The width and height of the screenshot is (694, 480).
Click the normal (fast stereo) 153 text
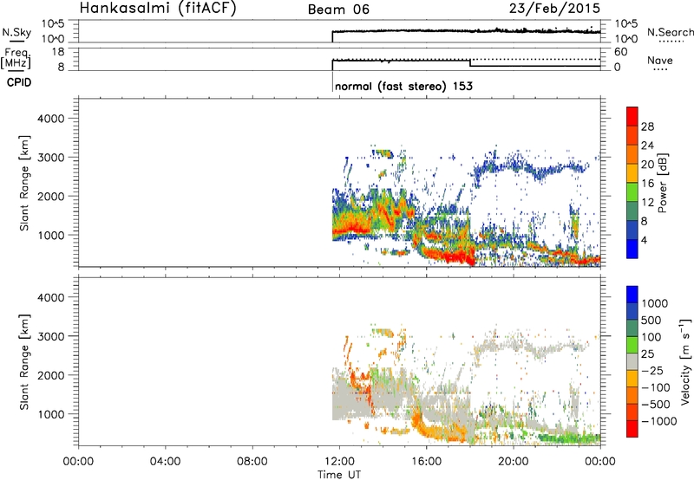(x=403, y=86)
